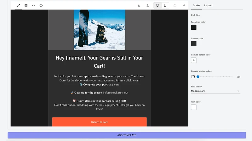Click the ADD TEMPLATE button
Image resolution: width=252 pixels, height=141 pixels.
coord(127,135)
